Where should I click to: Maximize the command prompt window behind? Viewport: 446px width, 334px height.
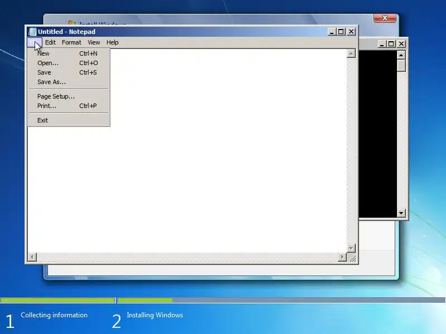pyautogui.click(x=391, y=44)
